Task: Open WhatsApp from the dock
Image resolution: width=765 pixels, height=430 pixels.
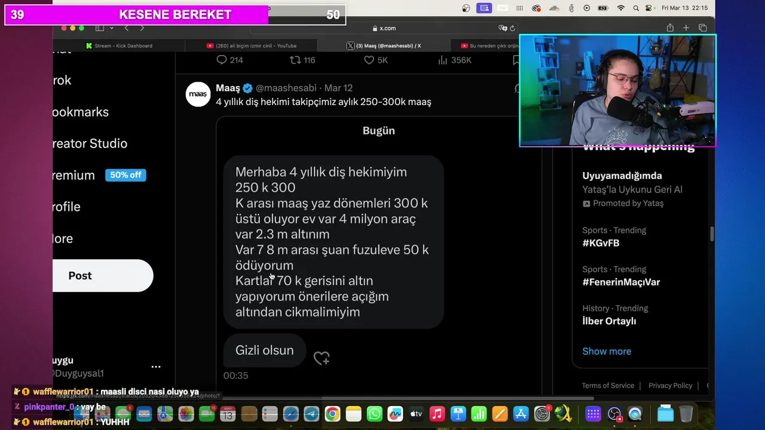Action: [x=374, y=414]
